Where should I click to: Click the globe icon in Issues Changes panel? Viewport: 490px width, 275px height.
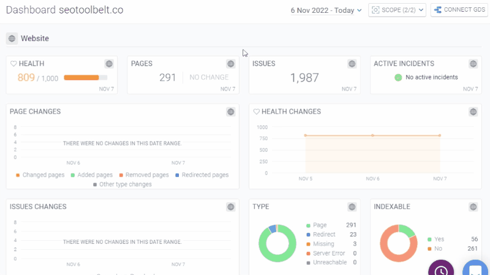pyautogui.click(x=231, y=207)
